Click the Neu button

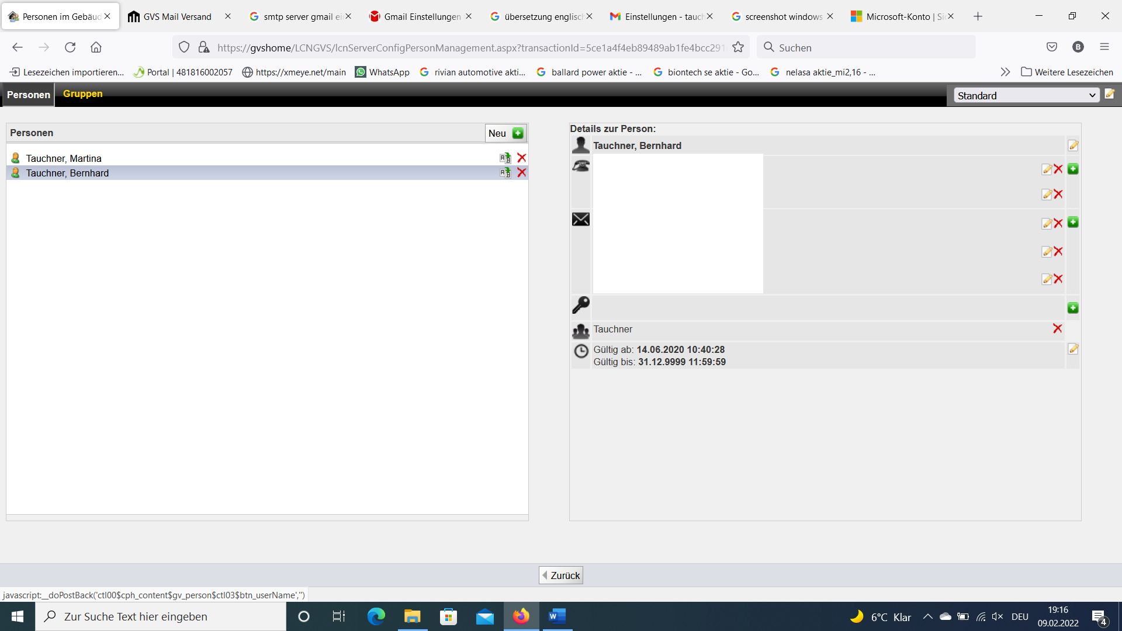coord(505,133)
